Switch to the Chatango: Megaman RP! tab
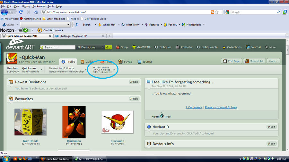This screenshot has height=162, width=289. click(80, 36)
